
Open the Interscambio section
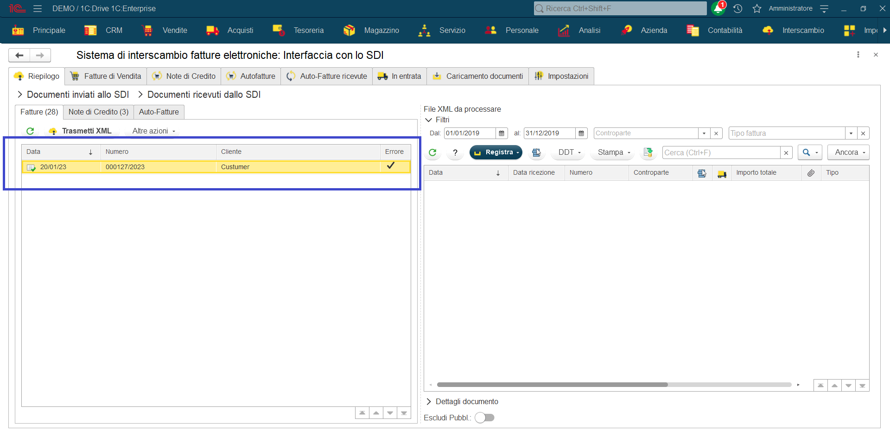794,31
